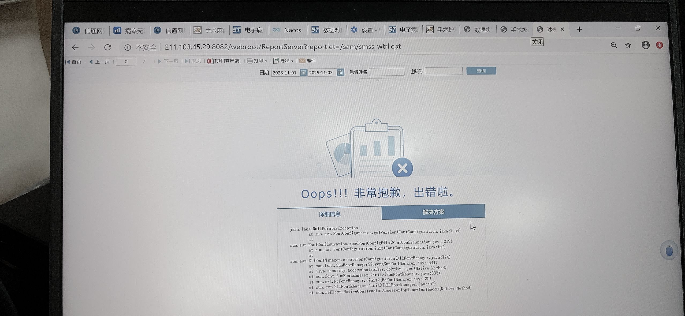The image size is (685, 316).
Task: Jump to 首页 first page icon
Action: click(68, 62)
